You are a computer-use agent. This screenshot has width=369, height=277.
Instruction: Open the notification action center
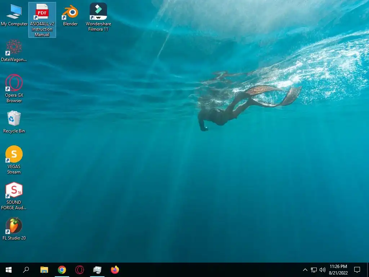[x=357, y=270]
